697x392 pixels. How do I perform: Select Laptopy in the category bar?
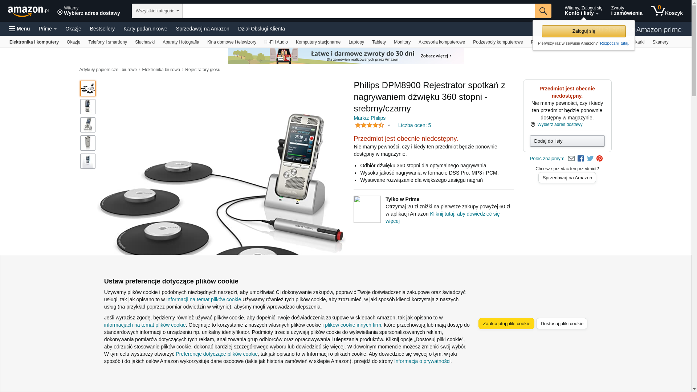(356, 42)
